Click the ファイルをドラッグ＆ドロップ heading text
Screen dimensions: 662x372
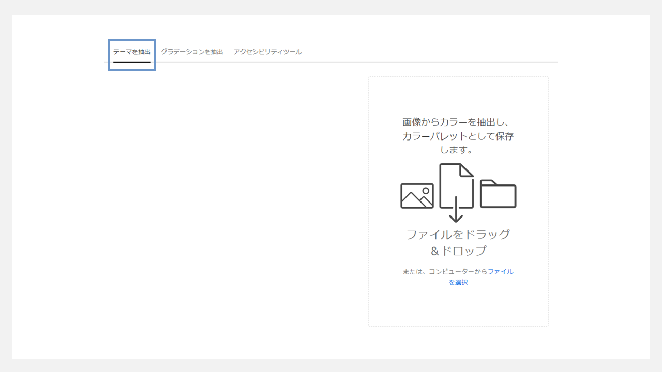458,242
